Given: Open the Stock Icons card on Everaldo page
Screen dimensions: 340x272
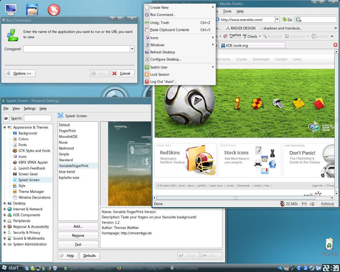Looking at the screenshot, I should 250,160.
